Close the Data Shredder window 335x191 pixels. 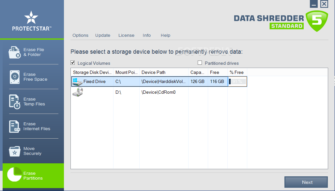click(x=324, y=4)
